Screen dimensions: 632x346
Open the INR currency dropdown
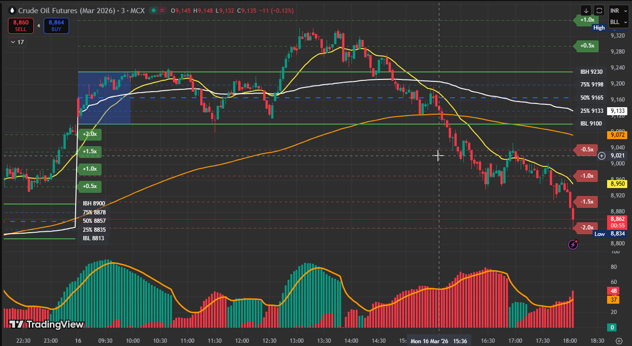(618, 10)
